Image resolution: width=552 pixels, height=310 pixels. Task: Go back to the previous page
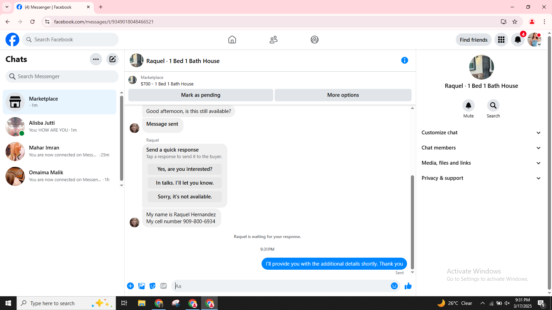tap(8, 22)
